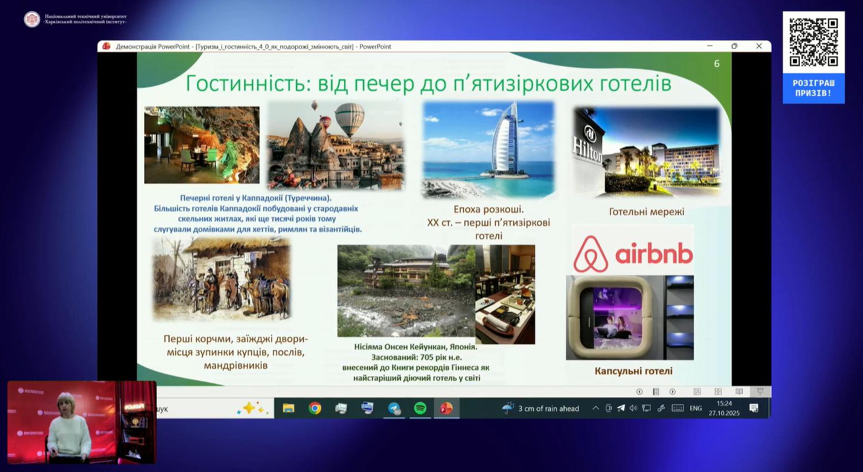Click the Hilton hotel image
The height and width of the screenshot is (472, 863).
[x=646, y=153]
